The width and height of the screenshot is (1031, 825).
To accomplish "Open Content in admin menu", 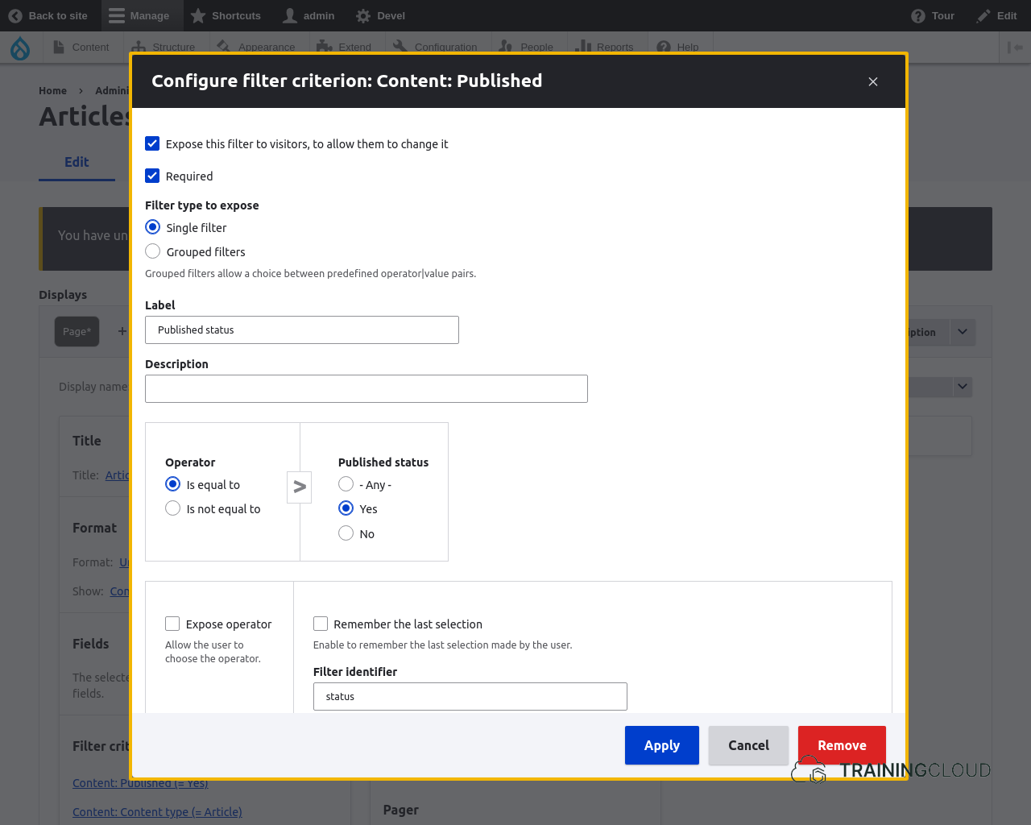I will click(x=81, y=48).
